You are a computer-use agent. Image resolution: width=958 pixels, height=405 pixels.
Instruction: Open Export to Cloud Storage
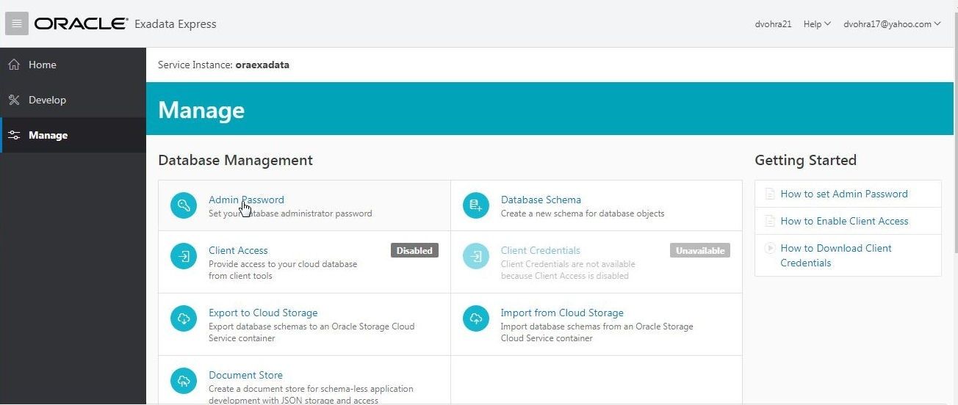tap(263, 313)
